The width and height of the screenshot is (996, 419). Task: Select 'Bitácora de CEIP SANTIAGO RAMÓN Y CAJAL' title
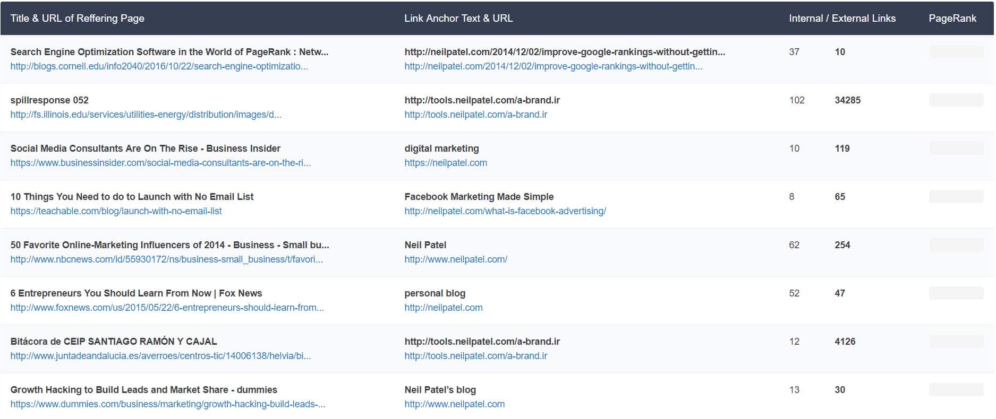pos(114,342)
